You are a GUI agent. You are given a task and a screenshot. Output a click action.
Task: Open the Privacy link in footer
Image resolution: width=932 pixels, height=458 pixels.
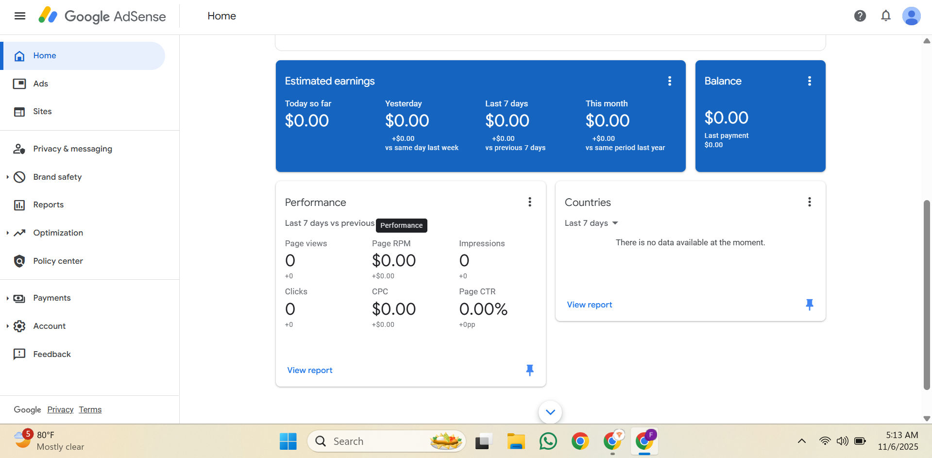[60, 409]
